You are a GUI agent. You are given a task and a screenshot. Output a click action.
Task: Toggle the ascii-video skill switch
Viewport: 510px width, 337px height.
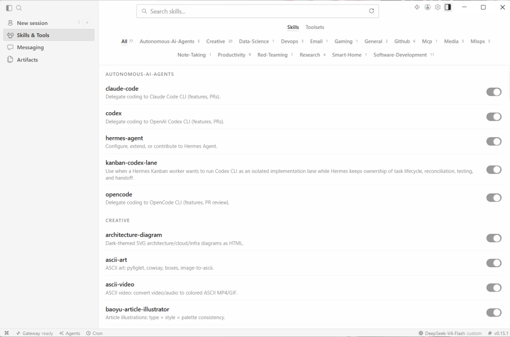click(x=494, y=288)
